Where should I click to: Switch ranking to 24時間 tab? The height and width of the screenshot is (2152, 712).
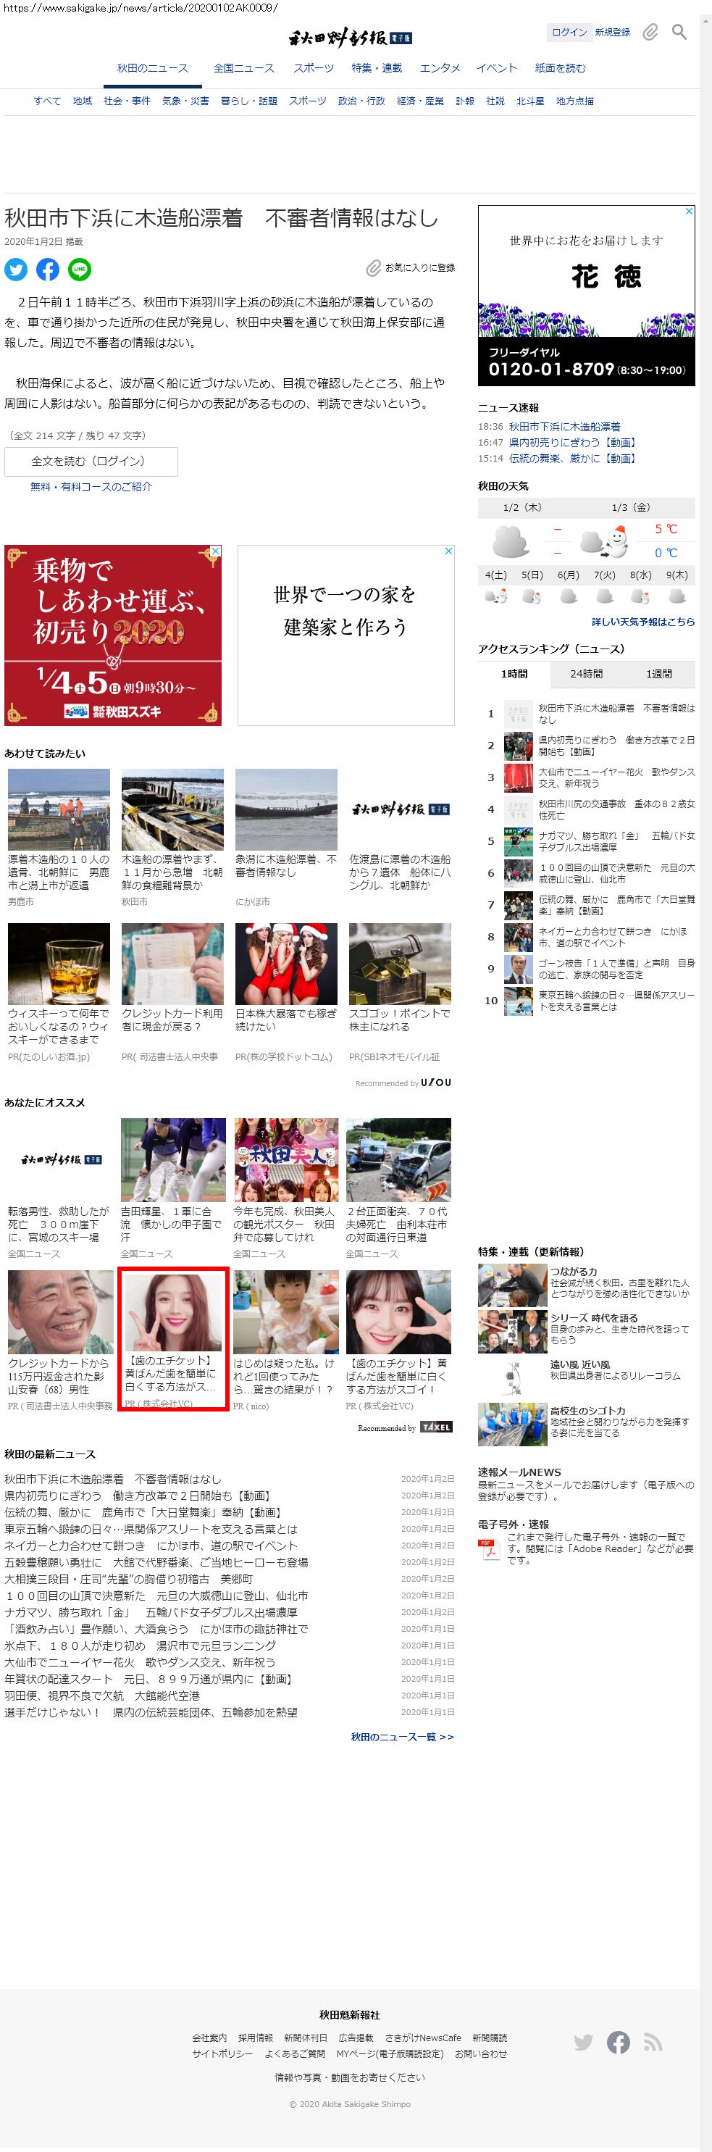pos(587,674)
